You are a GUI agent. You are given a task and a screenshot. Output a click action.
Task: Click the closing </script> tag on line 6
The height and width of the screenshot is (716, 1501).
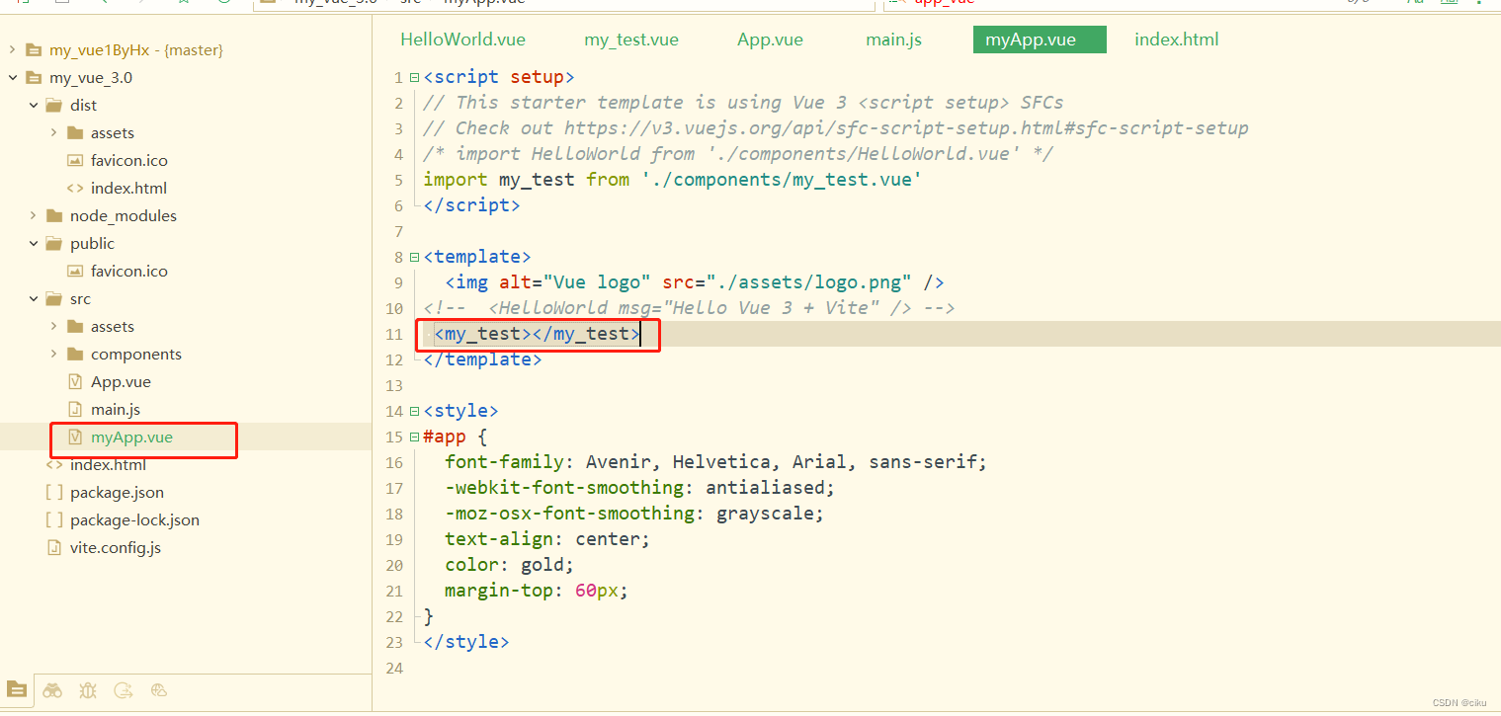[x=471, y=205]
